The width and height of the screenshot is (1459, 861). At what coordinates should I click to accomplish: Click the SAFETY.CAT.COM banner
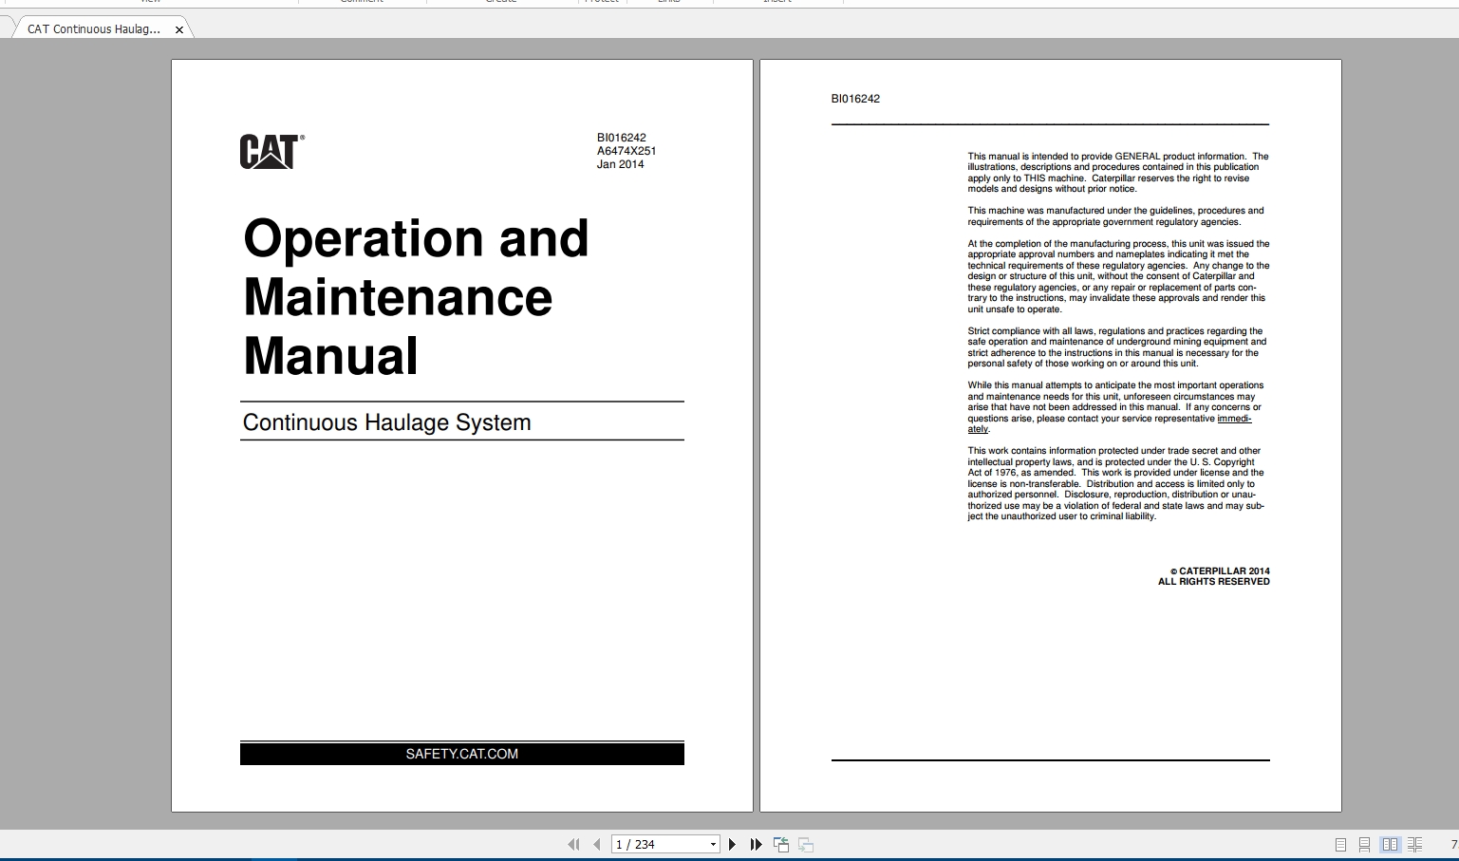462,754
